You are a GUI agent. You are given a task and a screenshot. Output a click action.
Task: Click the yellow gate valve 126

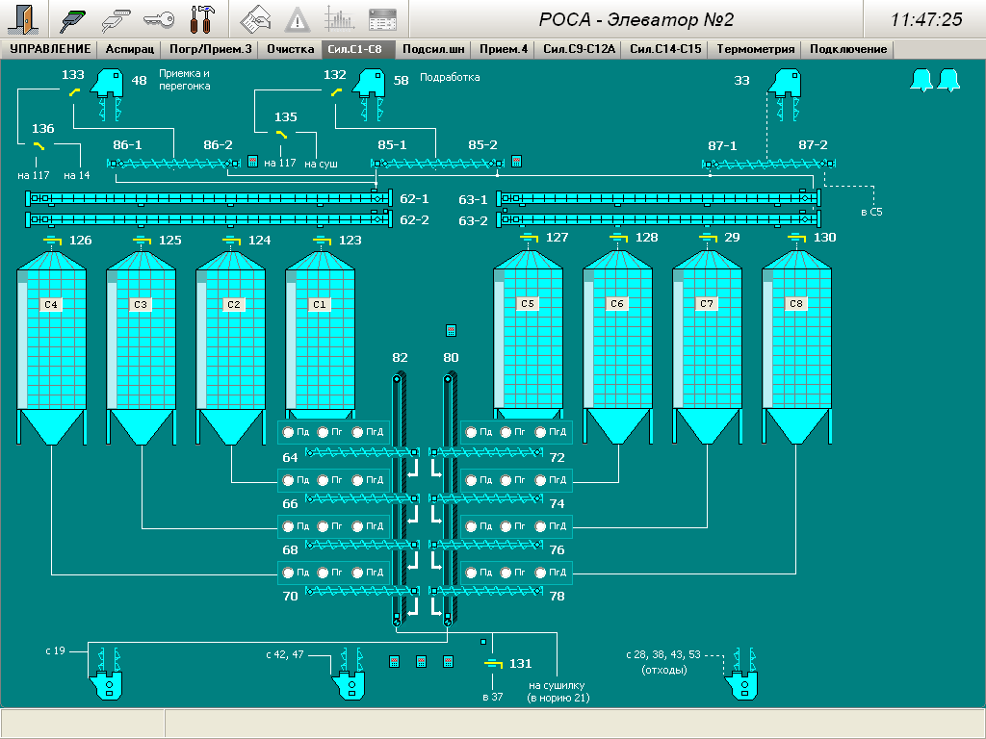pyautogui.click(x=51, y=240)
